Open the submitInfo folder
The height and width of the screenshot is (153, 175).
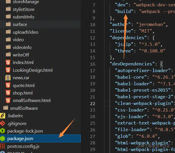point(23,17)
